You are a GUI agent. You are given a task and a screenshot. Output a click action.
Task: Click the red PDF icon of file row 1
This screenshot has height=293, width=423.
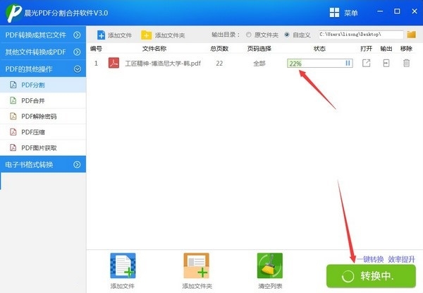(x=114, y=63)
